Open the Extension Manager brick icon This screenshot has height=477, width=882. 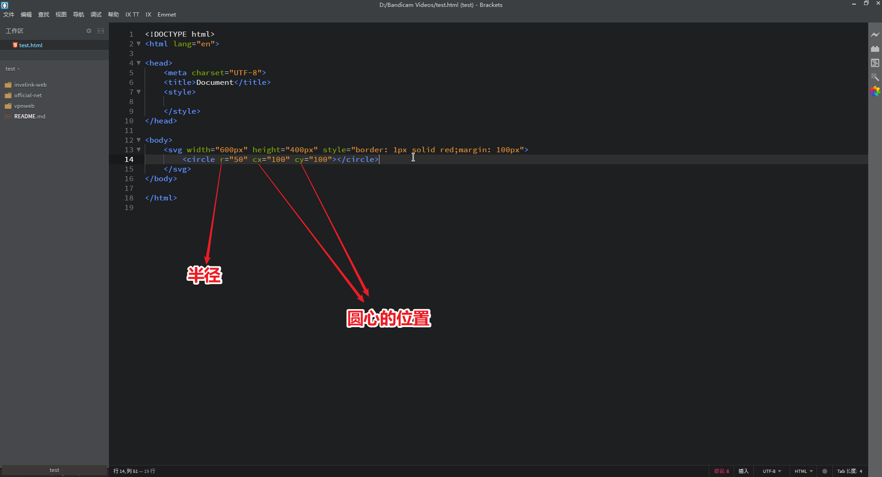pos(876,49)
